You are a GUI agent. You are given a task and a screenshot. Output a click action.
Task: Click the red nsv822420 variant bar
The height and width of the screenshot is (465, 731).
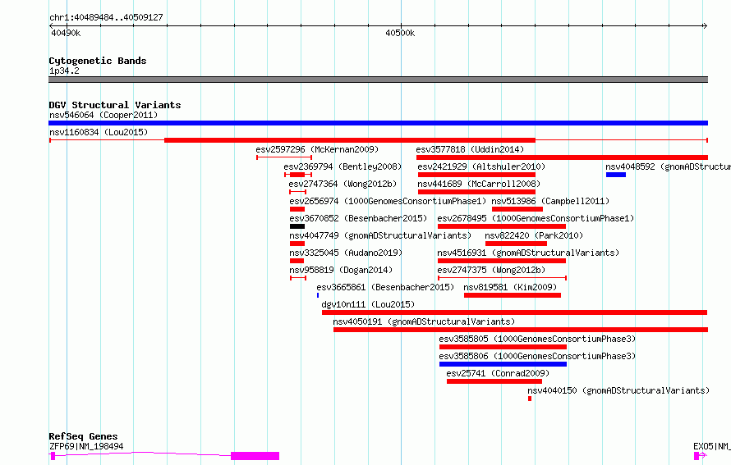[516, 244]
